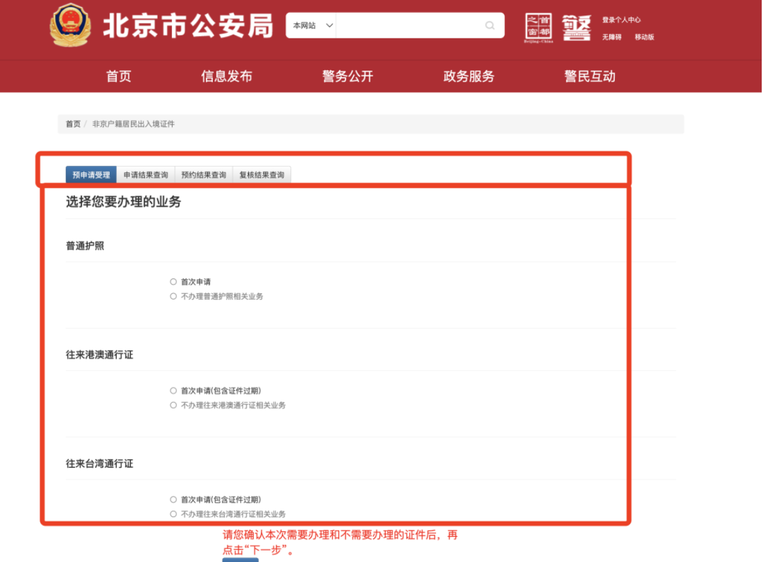The width and height of the screenshot is (763, 562).
Task: Go to 首页 from the navigation menu
Action: [x=118, y=76]
